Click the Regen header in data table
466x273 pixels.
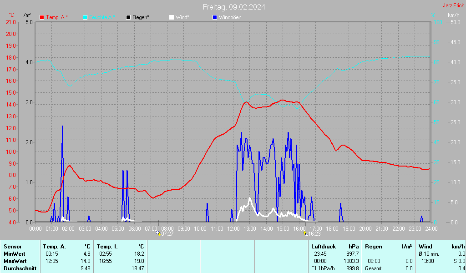374,247
